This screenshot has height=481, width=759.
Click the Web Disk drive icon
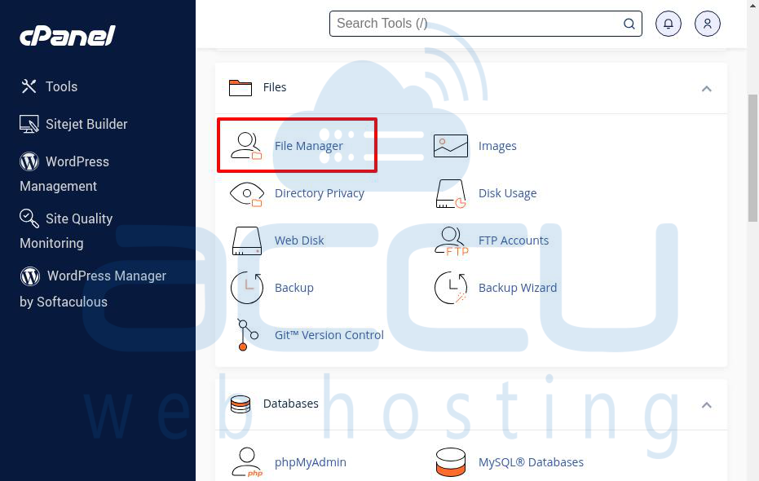(x=247, y=241)
